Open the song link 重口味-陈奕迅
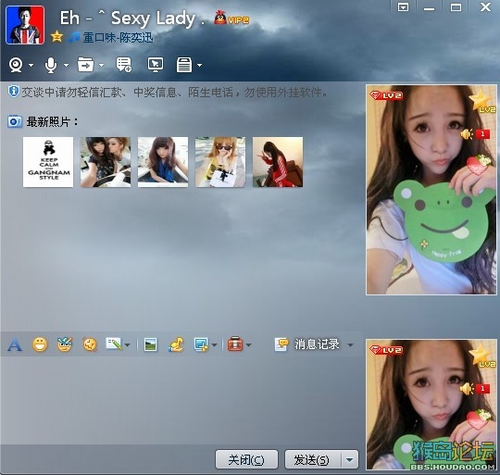 tap(118, 37)
